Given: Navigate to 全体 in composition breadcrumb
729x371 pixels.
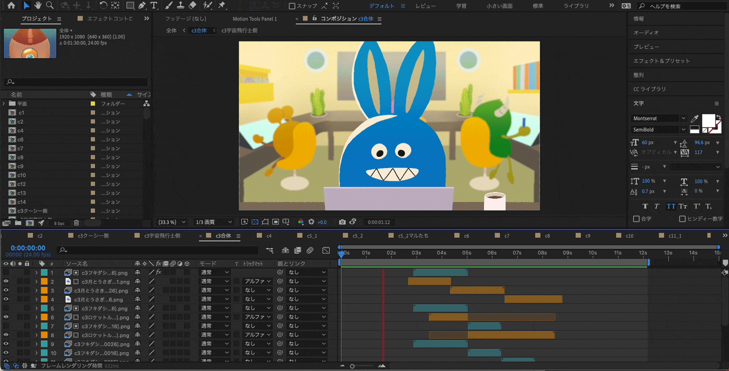Looking at the screenshot, I should click(171, 30).
